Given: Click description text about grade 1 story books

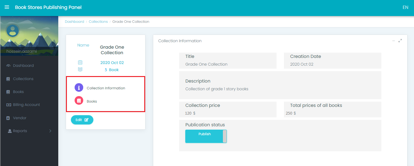Looking at the screenshot, I should [217, 89].
